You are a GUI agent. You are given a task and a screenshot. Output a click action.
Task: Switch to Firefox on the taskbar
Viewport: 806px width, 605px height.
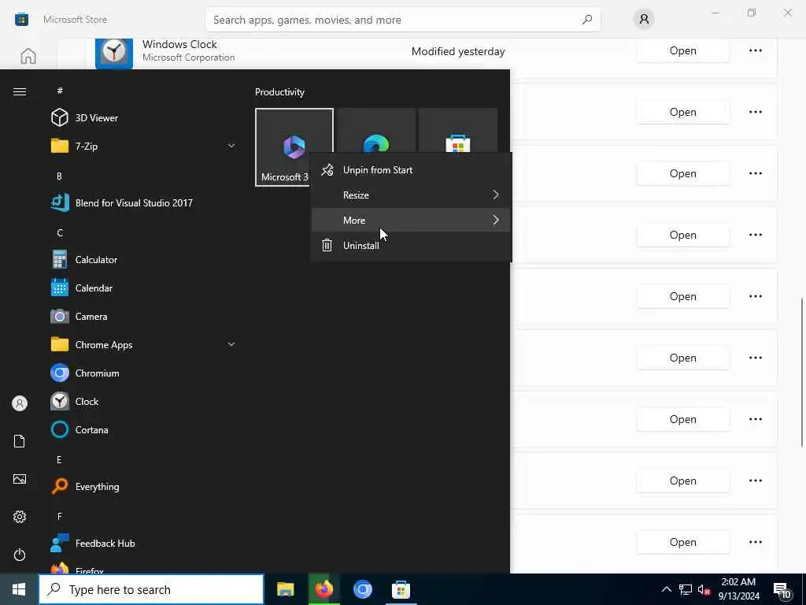324,589
